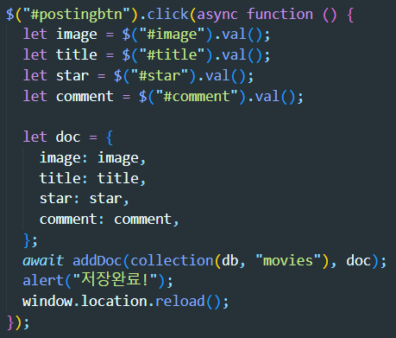Click the "저장완료!" string

point(115,279)
